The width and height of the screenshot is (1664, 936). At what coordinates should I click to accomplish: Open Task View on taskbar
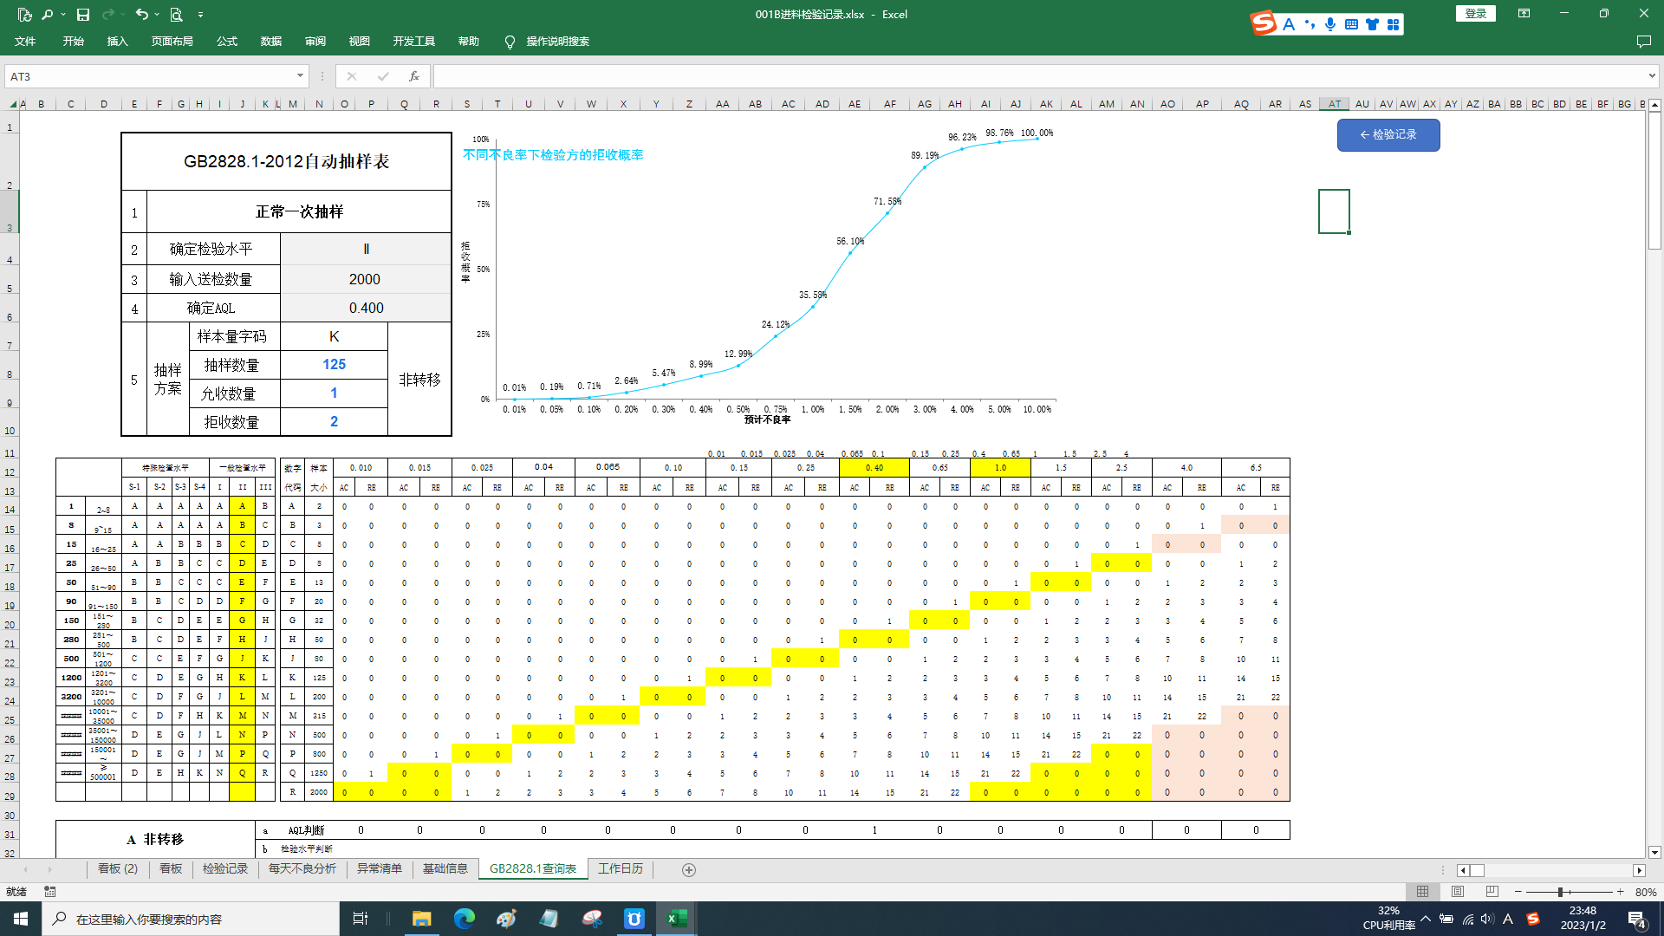[361, 919]
